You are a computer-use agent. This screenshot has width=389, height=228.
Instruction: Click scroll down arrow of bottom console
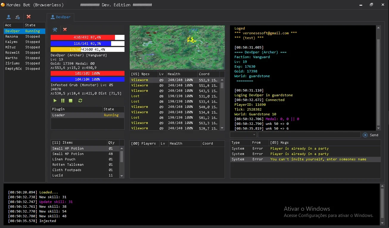coord(382,223)
